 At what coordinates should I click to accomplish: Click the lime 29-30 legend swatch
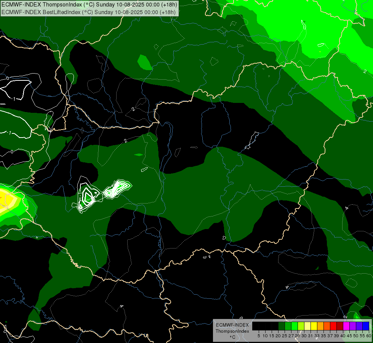(x=301, y=326)
